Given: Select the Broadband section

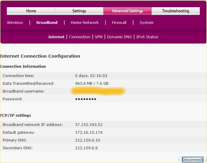Looking at the screenshot, I should (x=47, y=23).
